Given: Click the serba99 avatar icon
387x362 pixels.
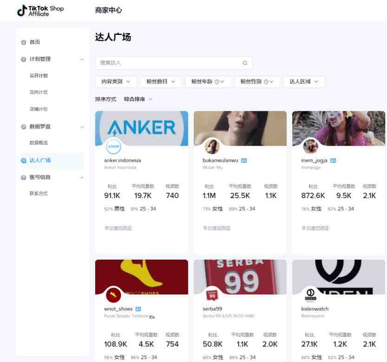Looking at the screenshot, I should click(x=212, y=295).
